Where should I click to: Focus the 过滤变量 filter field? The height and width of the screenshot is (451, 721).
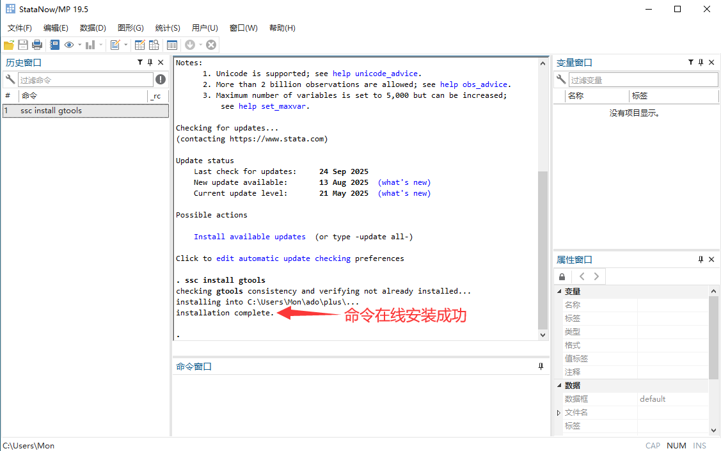[644, 80]
